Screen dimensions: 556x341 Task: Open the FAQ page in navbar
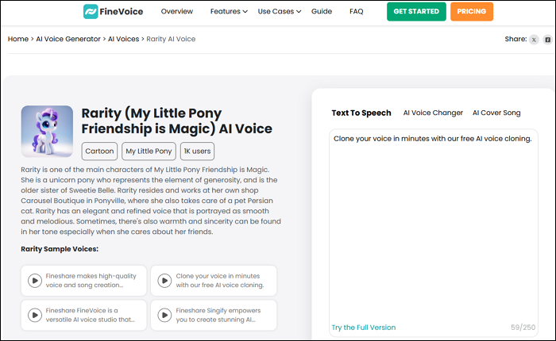(357, 12)
